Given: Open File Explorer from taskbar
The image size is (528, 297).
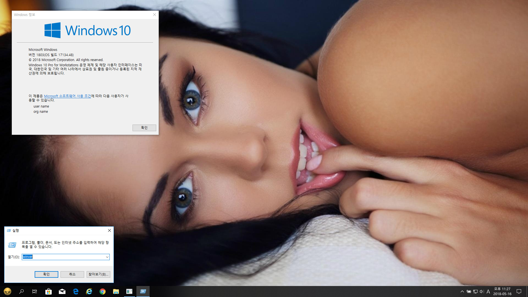Looking at the screenshot, I should [116, 291].
